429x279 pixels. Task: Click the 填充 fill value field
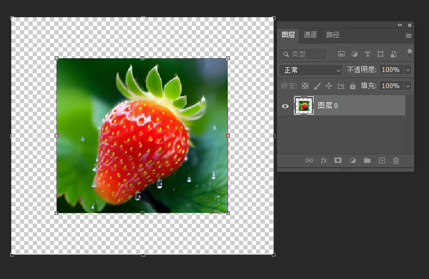point(390,86)
